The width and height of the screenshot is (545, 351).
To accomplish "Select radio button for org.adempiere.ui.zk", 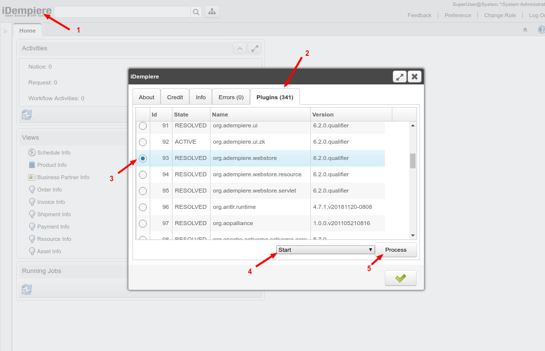I will [x=143, y=142].
